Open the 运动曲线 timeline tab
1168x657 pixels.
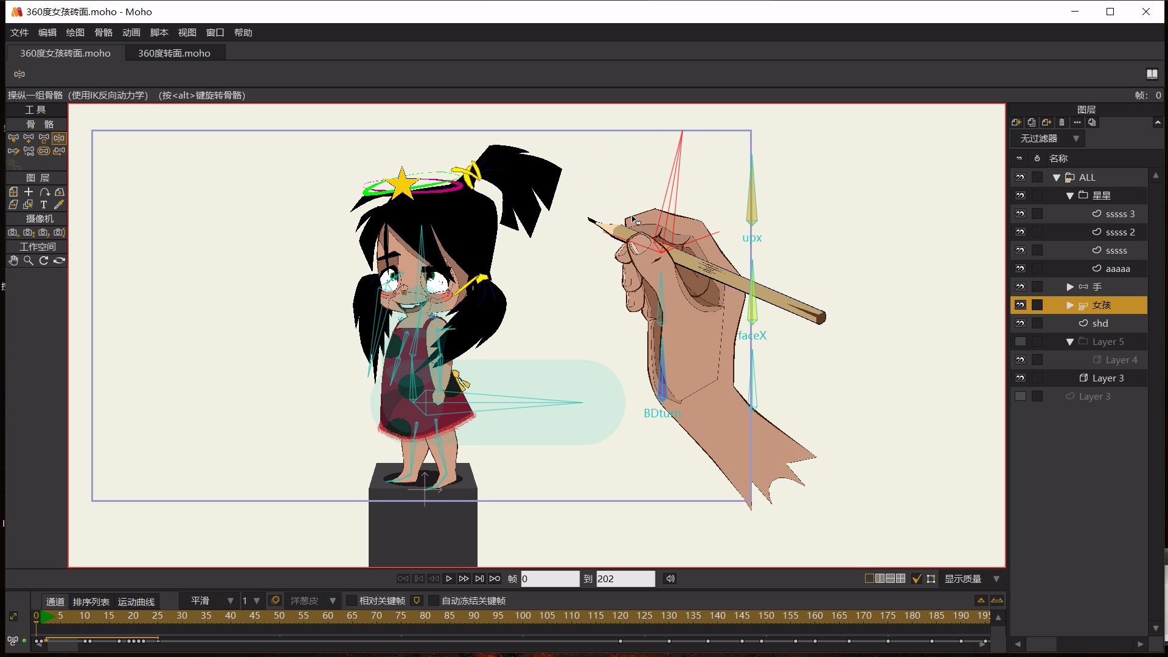(136, 602)
